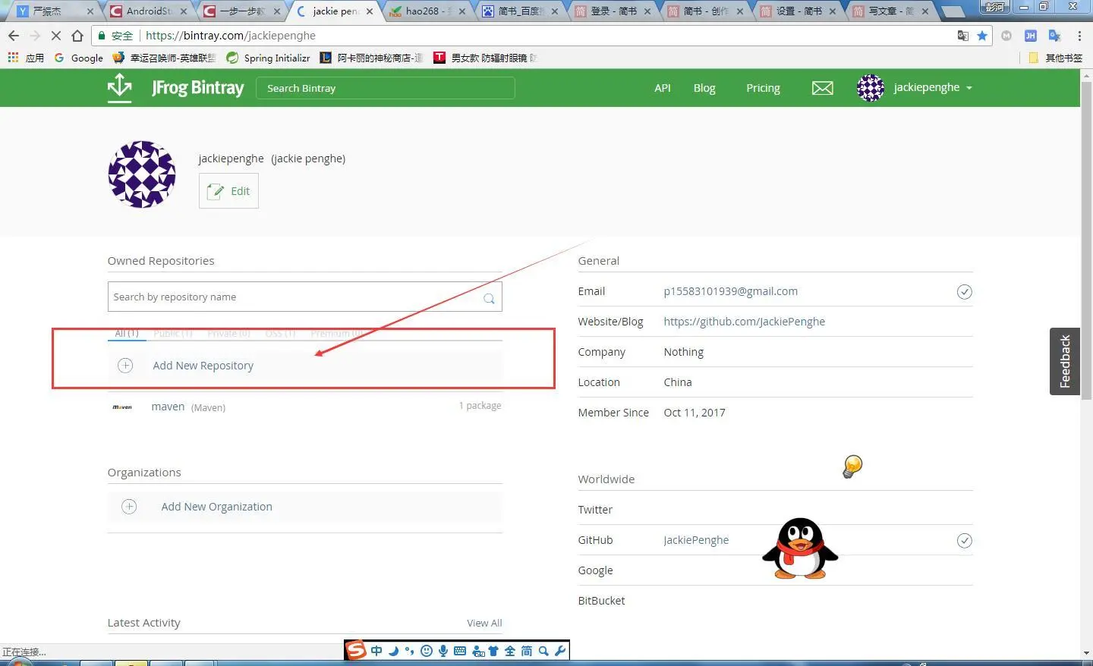Click the verified check icon beside Email
This screenshot has width=1093, height=666.
(x=964, y=292)
